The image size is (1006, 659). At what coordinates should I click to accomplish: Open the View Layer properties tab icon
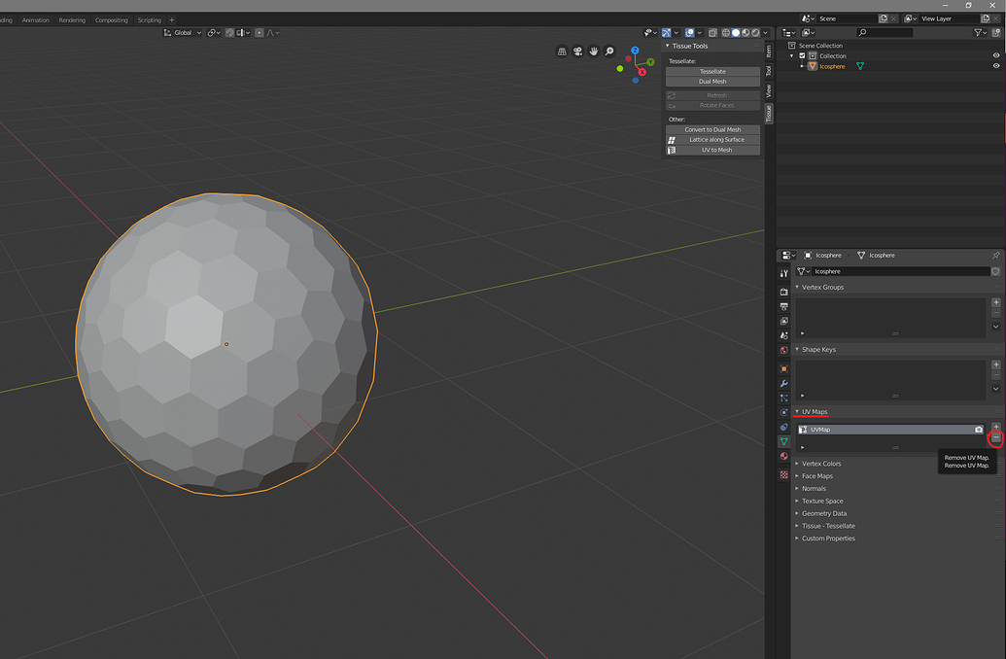tap(784, 321)
